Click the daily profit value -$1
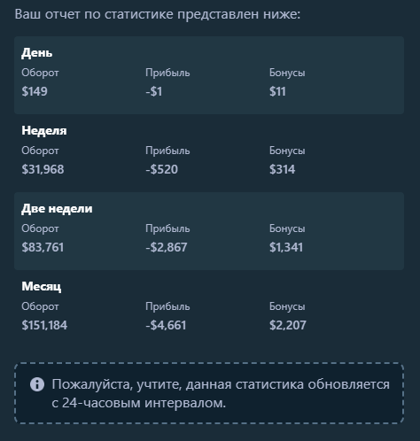This screenshot has width=420, height=441. (x=153, y=91)
